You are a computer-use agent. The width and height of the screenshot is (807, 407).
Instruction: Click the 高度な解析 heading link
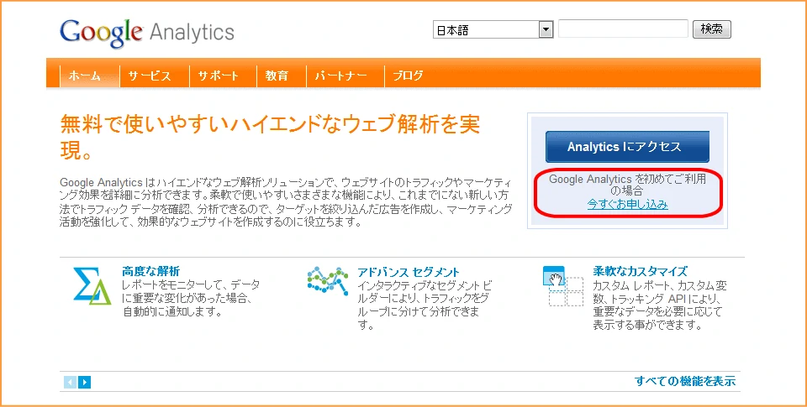click(x=150, y=271)
